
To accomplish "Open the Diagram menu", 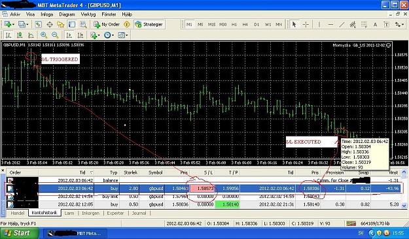I will click(x=67, y=14).
